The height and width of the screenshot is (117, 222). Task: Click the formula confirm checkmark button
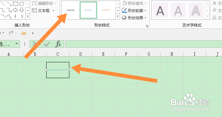coord(47,44)
